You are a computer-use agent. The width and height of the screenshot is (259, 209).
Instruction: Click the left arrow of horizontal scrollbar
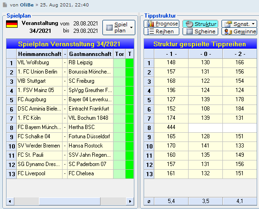pyautogui.click(x=10, y=201)
